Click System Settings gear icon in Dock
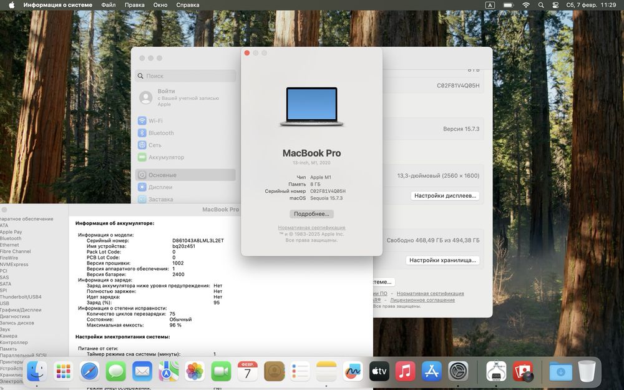The width and height of the screenshot is (624, 390). [x=458, y=371]
